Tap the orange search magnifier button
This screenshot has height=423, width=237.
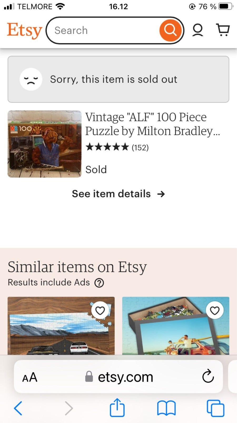click(x=170, y=30)
